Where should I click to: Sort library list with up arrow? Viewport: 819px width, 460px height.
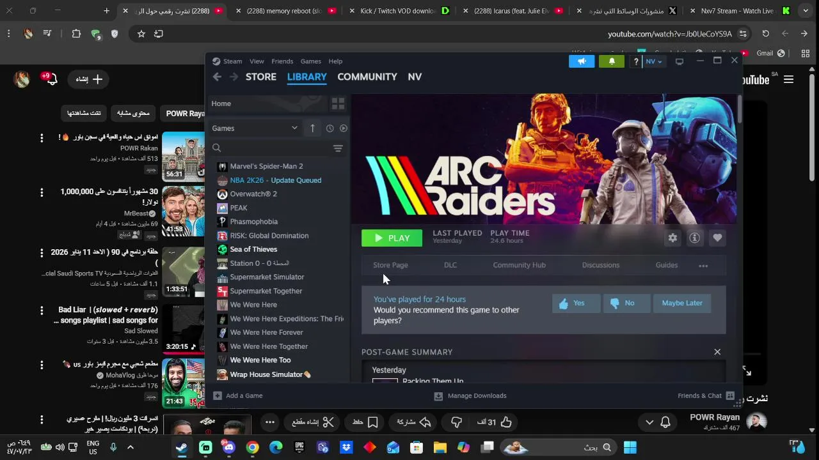312,128
